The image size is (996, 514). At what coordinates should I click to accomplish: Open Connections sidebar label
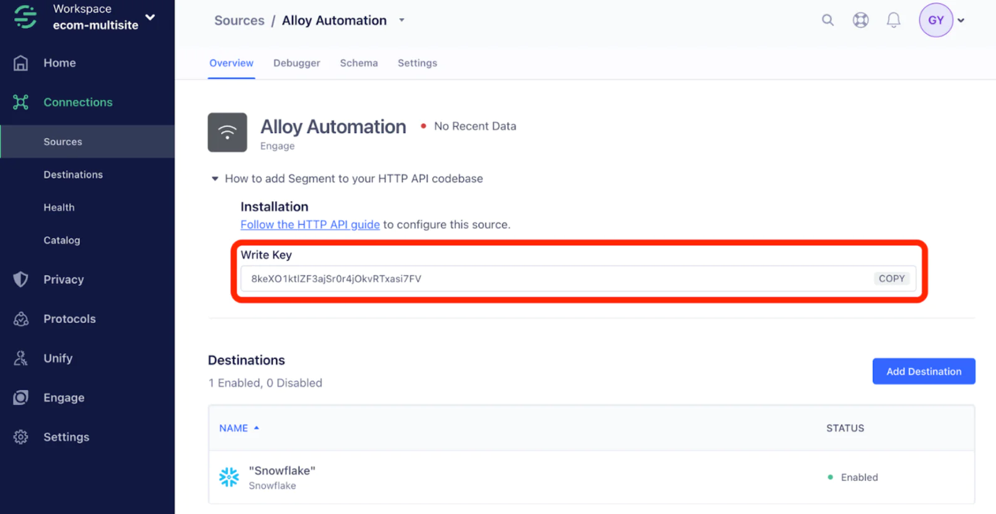tap(78, 102)
